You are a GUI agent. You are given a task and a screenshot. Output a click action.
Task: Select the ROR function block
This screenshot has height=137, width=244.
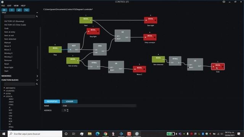10,121
